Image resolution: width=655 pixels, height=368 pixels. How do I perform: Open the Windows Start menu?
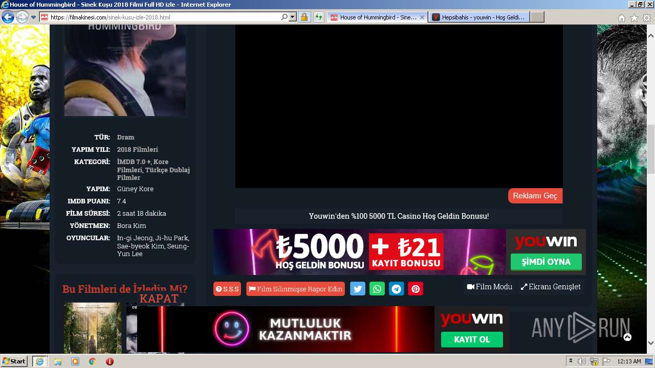pyautogui.click(x=14, y=361)
